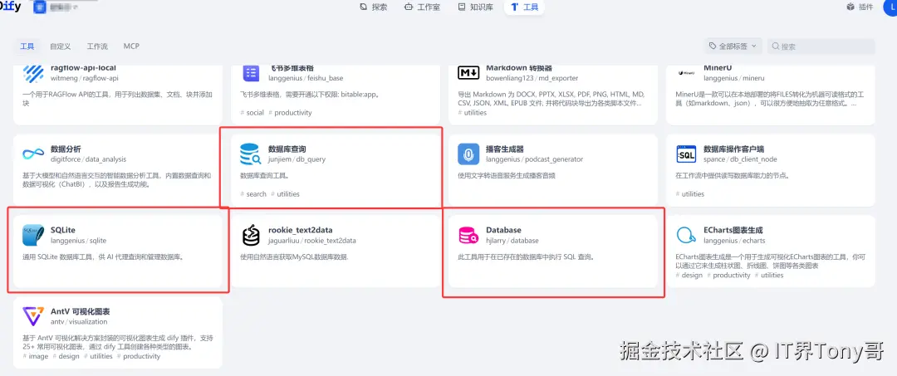Click the antv / visualization author text
This screenshot has height=376, width=897.
79,322
